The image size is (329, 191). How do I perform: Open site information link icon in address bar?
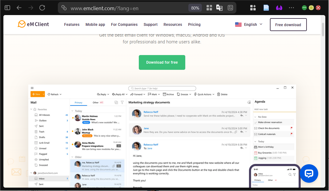pos(64,8)
